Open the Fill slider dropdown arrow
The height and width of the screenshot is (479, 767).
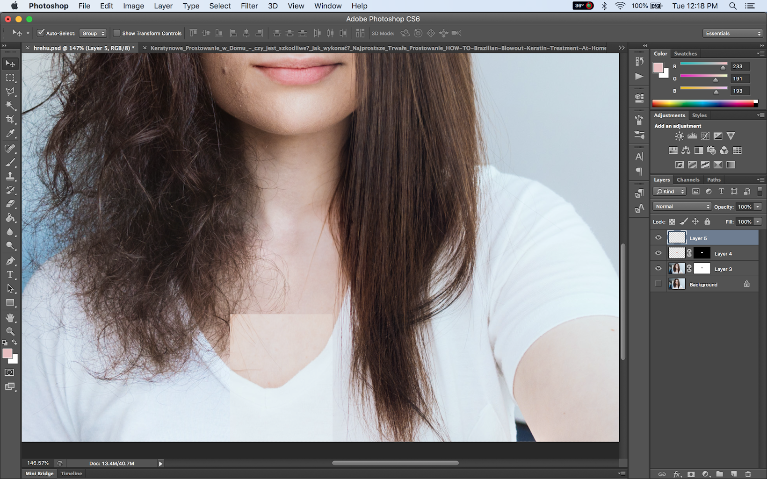[x=758, y=222]
